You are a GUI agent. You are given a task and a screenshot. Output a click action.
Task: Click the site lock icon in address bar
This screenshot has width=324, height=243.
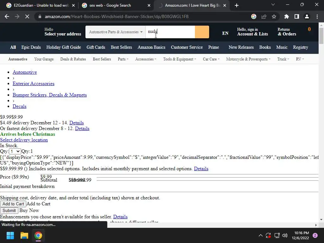coord(40,16)
